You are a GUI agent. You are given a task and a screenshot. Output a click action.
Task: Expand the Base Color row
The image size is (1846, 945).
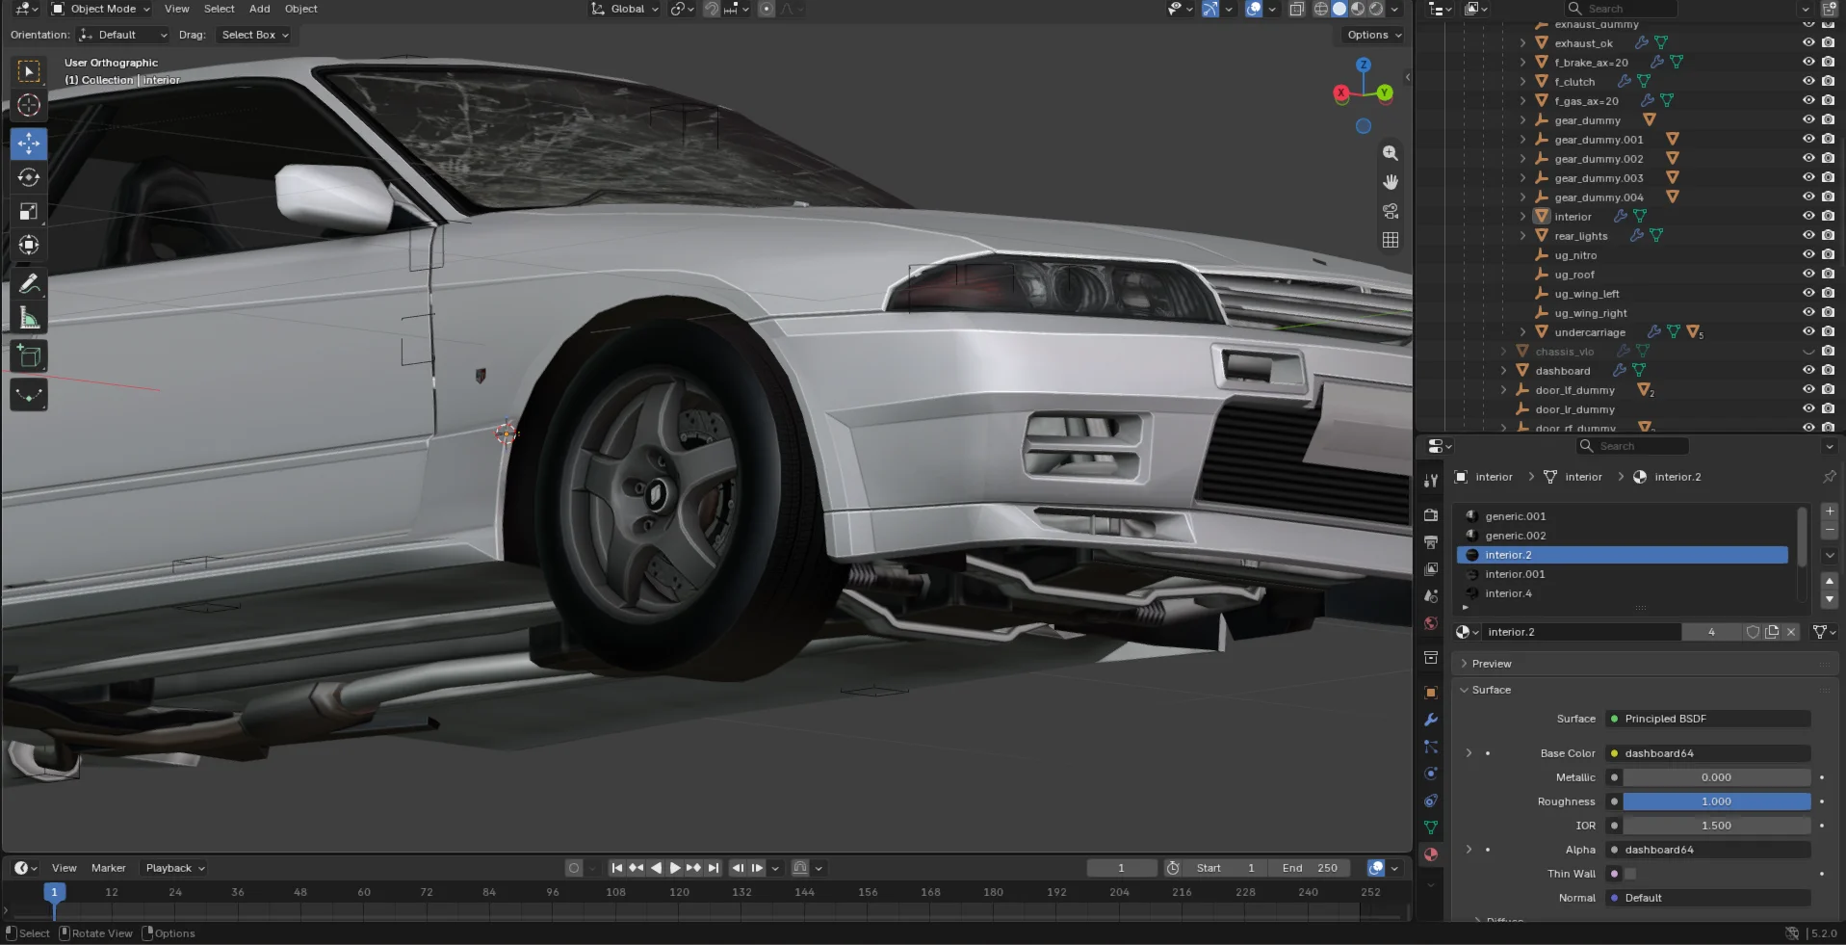click(x=1469, y=753)
